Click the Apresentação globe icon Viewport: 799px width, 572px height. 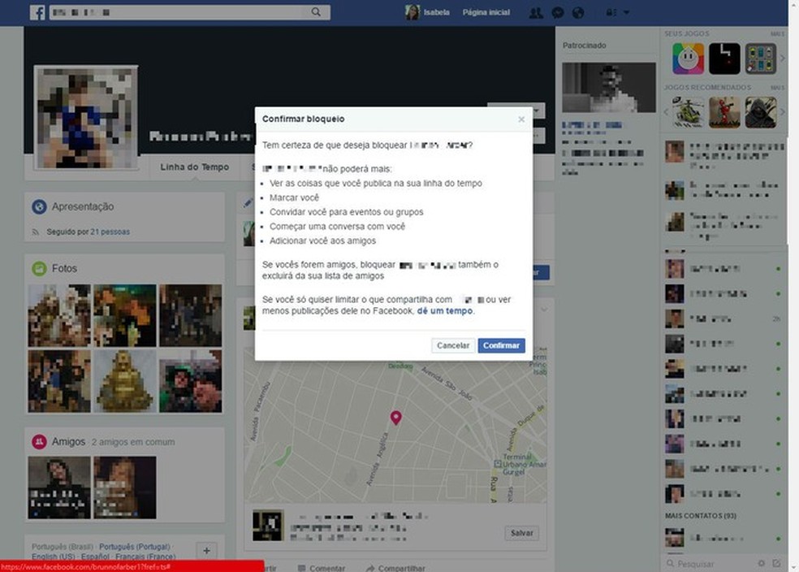[x=39, y=206]
